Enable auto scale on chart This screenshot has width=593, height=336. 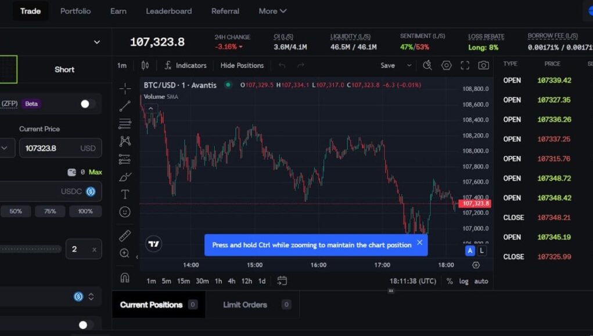pyautogui.click(x=481, y=281)
